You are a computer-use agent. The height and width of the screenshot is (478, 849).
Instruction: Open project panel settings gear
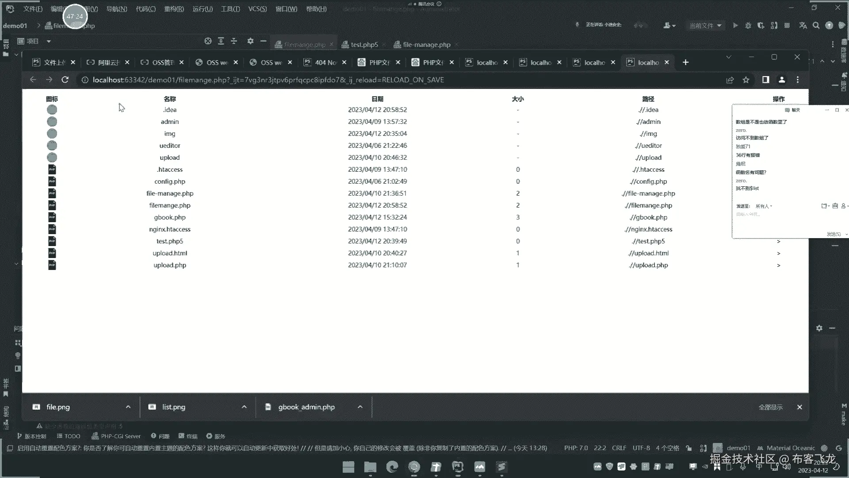[250, 41]
